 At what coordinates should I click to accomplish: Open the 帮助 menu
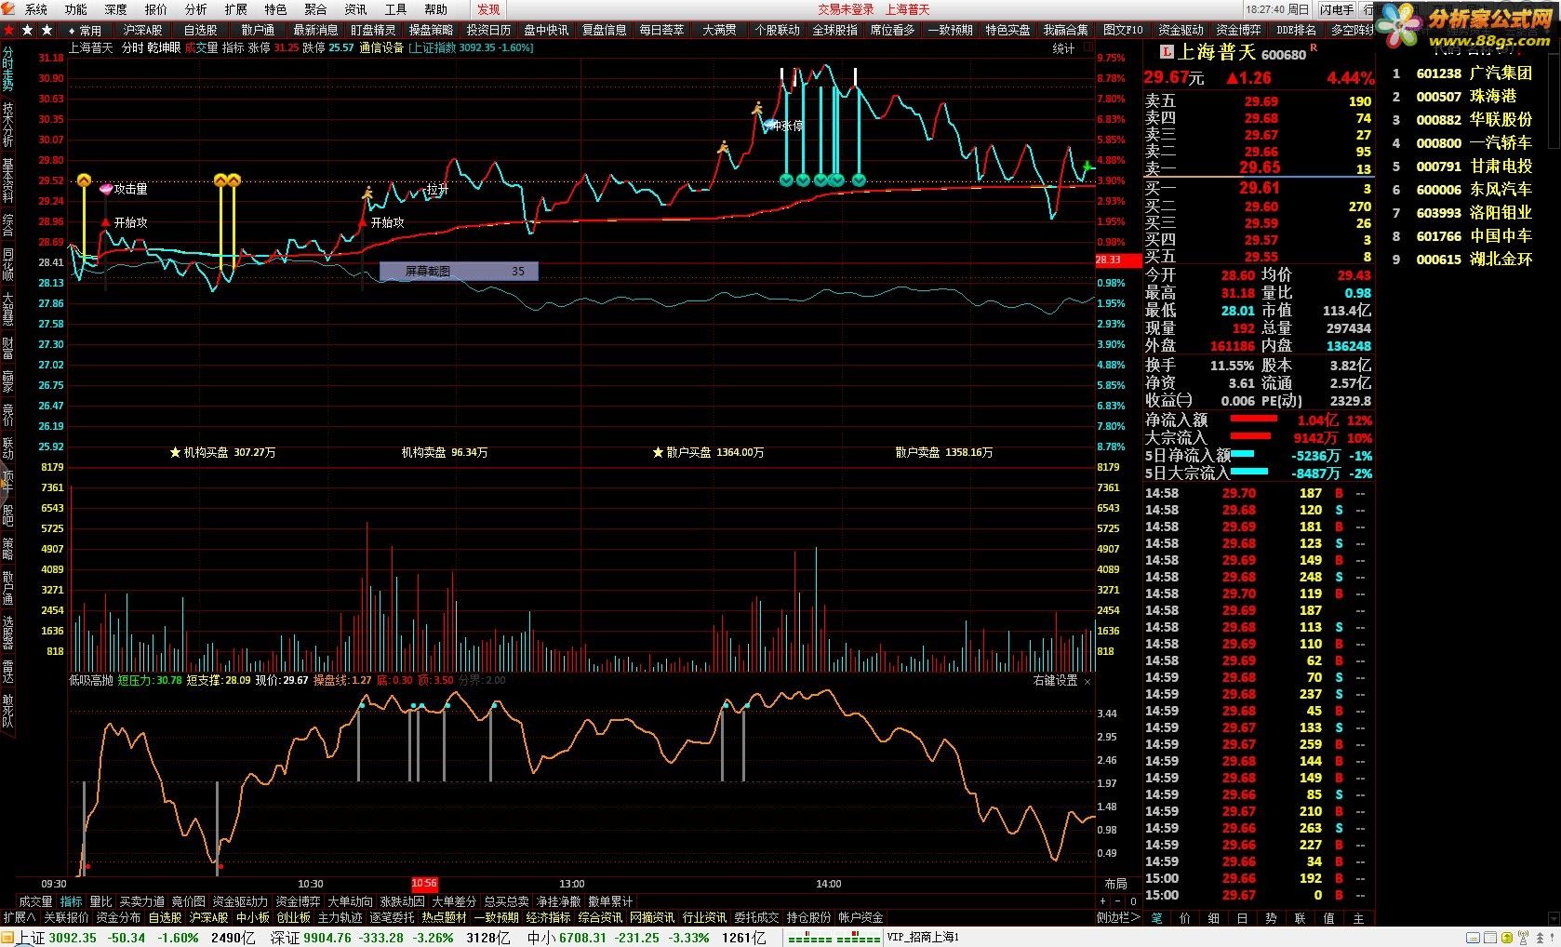[435, 9]
